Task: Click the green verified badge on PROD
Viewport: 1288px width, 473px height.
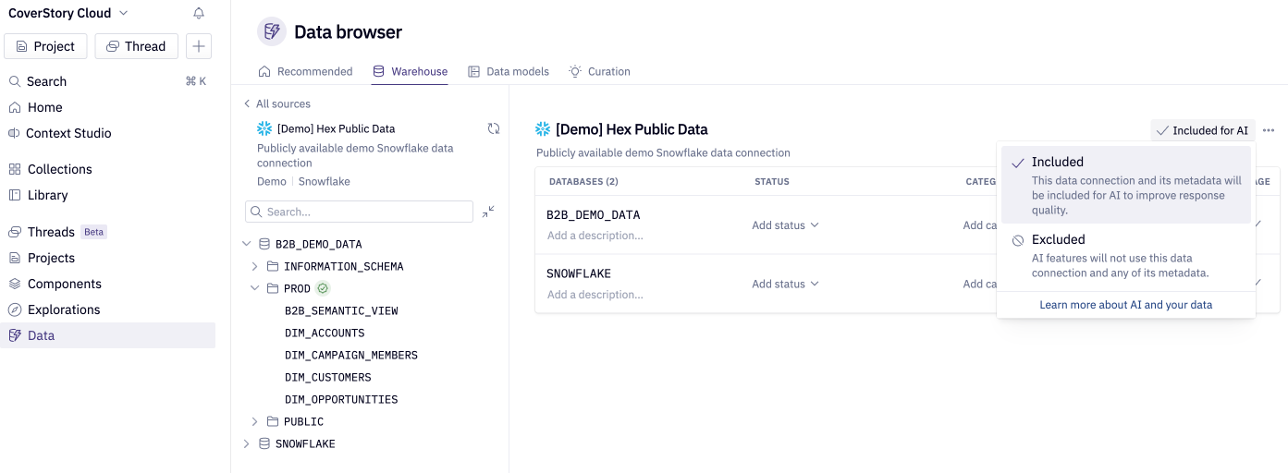Action: 323,288
